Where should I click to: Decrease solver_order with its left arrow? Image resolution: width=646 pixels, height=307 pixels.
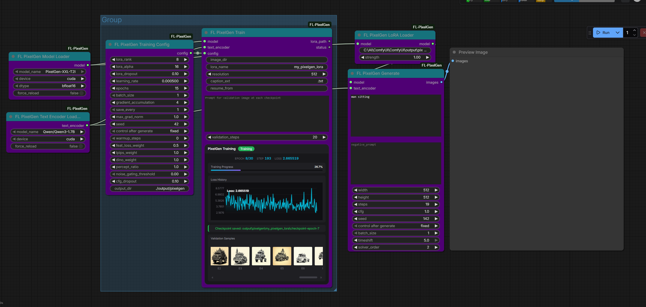click(356, 247)
